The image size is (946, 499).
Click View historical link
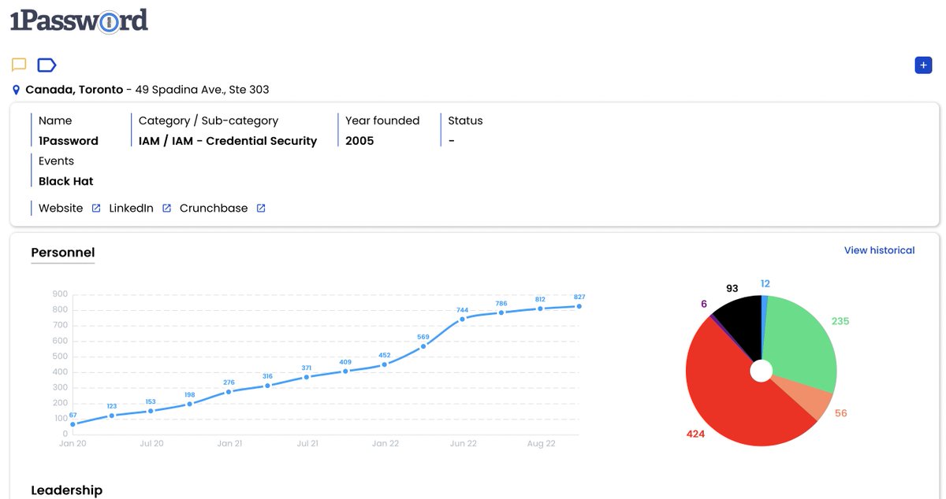[879, 250]
